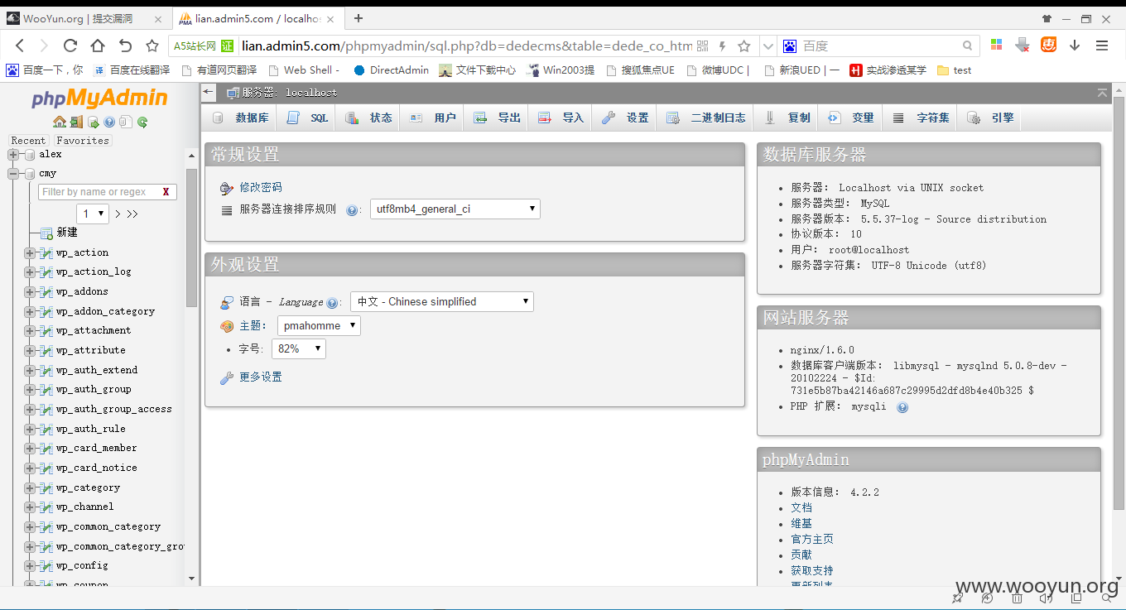The width and height of the screenshot is (1126, 610).
Task: Open the 导出 export tab
Action: (x=497, y=118)
